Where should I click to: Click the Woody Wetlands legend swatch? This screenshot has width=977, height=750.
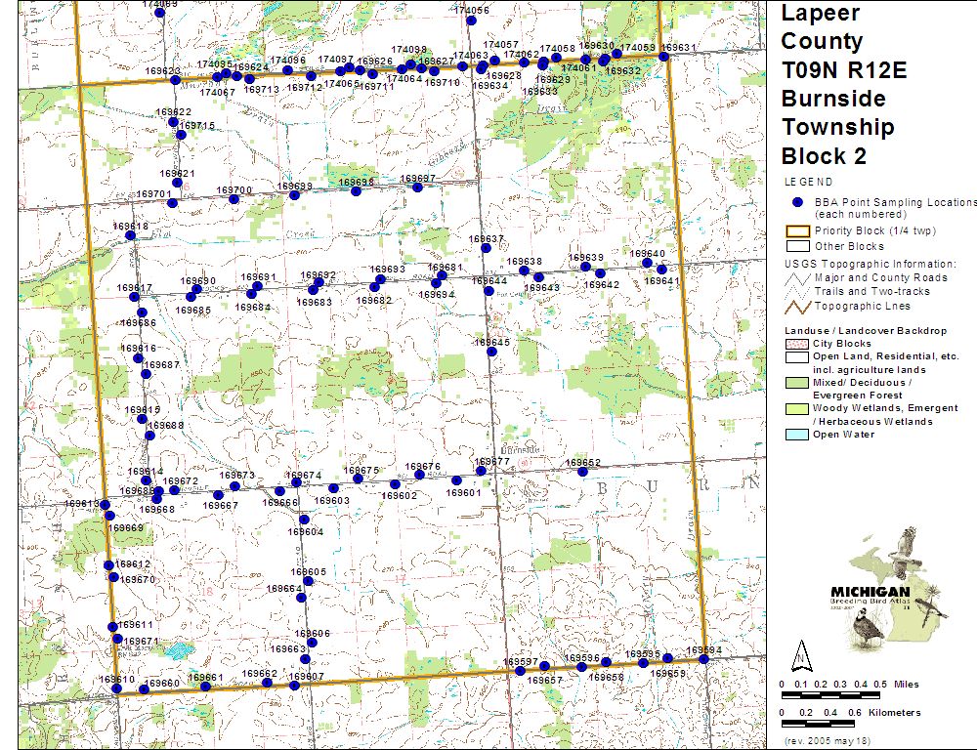[x=797, y=408]
